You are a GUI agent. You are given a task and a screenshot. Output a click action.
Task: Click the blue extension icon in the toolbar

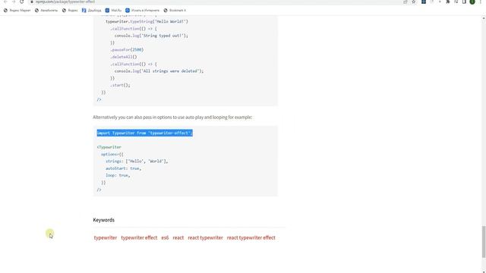click(424, 2)
